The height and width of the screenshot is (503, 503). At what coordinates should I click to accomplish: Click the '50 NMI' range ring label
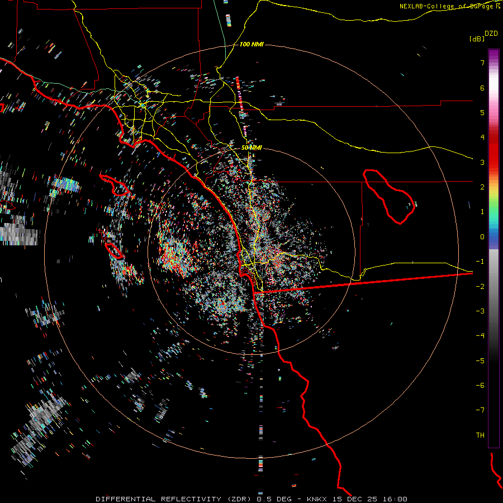[251, 148]
